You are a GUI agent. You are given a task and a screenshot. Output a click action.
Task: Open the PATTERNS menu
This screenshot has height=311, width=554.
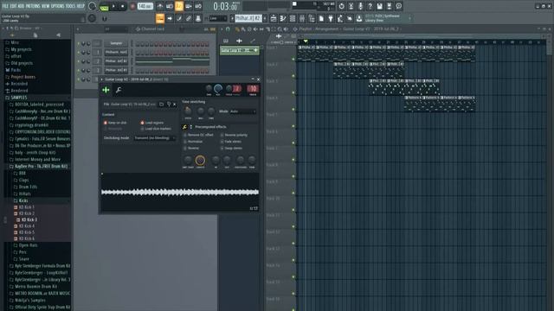coord(33,6)
